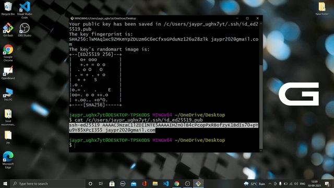Close the MINGW64 terminal window
Screen dimensions: 334x188
point(257,18)
